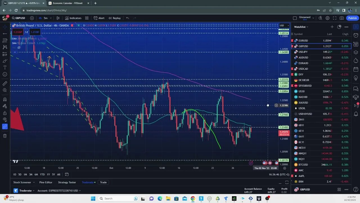Set chart range to 1D

coord(15,175)
